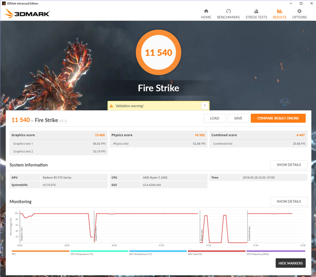This screenshot has height=277, width=316.
Task: Click the Combined score label
Action: pyautogui.click(x=224, y=135)
